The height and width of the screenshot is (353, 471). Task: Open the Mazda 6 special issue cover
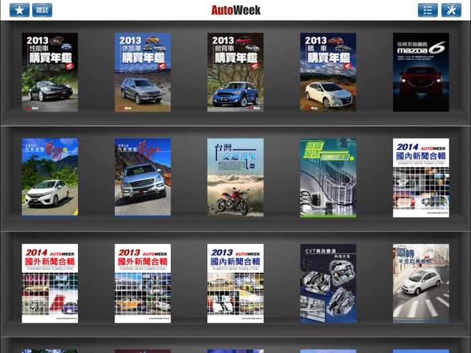(421, 73)
